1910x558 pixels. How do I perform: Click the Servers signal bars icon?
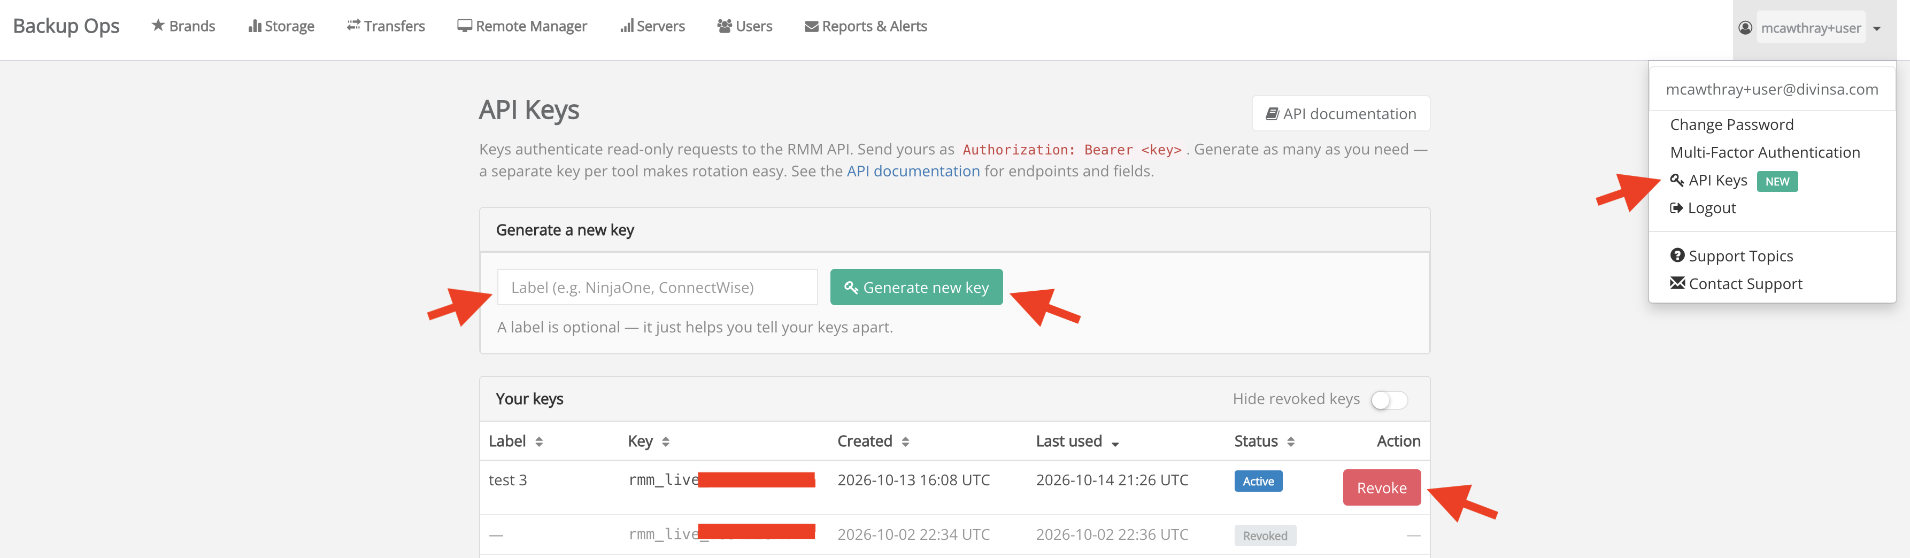pos(627,26)
